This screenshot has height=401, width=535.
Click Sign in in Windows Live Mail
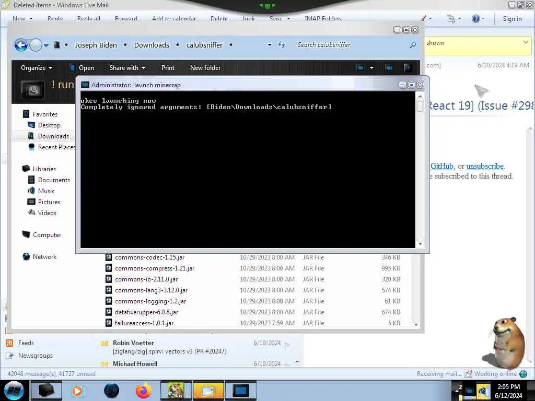coord(512,18)
